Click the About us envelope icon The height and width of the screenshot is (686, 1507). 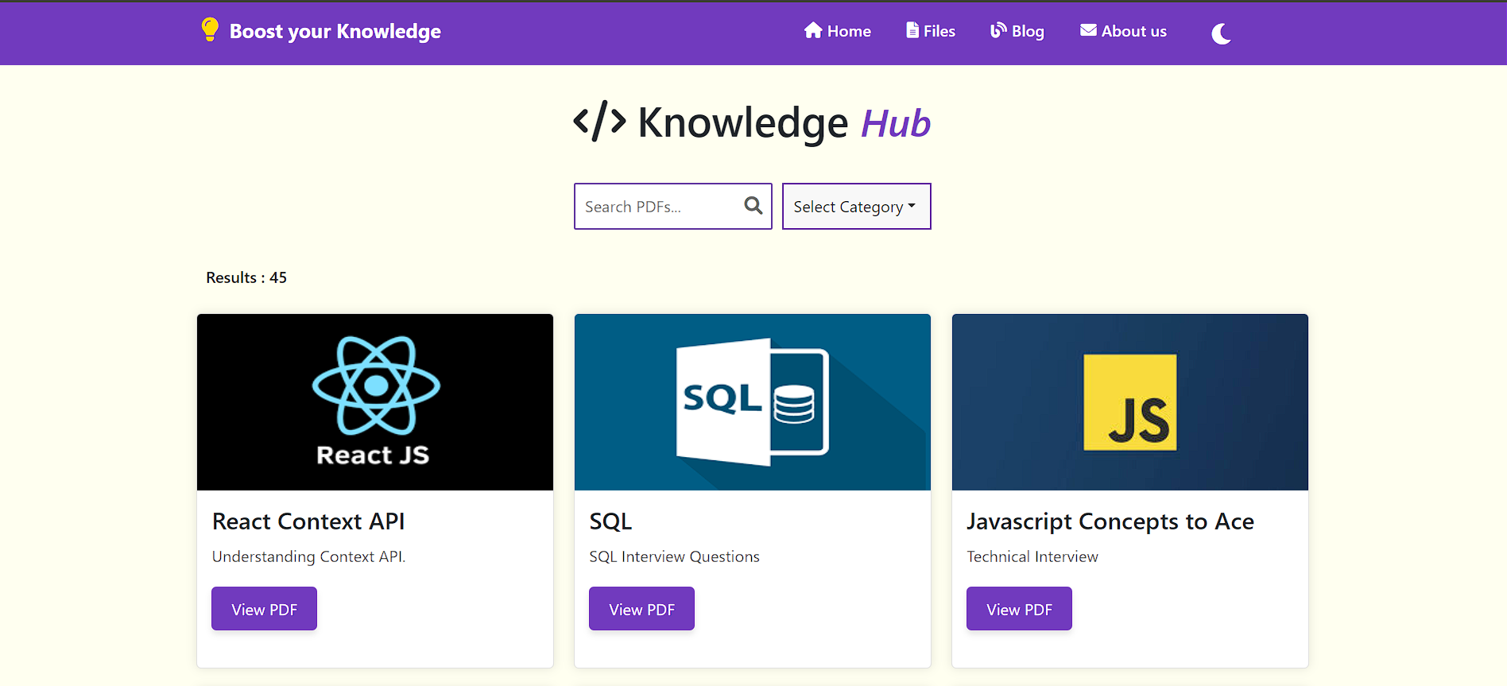point(1088,30)
